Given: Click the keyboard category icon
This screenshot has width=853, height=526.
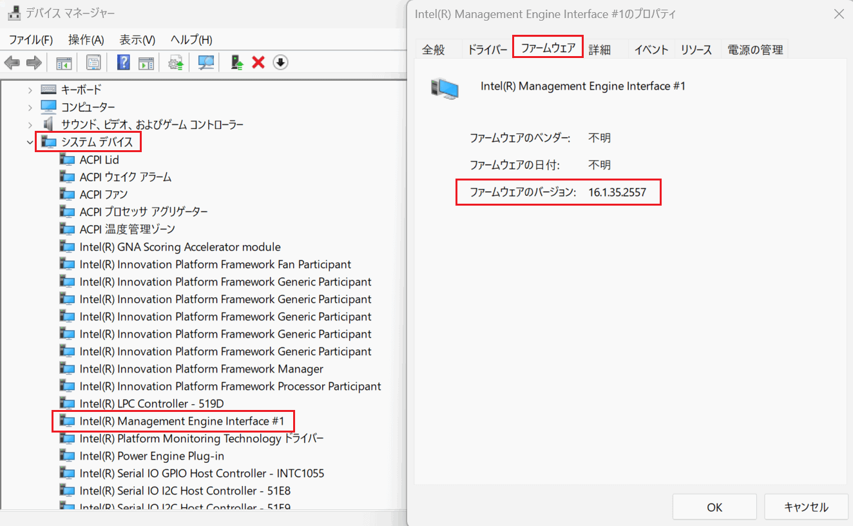Looking at the screenshot, I should pos(48,89).
